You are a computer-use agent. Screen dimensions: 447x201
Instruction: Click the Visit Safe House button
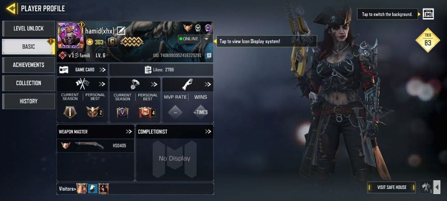[x=391, y=188]
